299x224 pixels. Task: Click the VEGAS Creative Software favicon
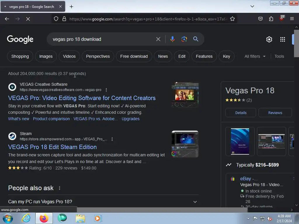click(12, 87)
